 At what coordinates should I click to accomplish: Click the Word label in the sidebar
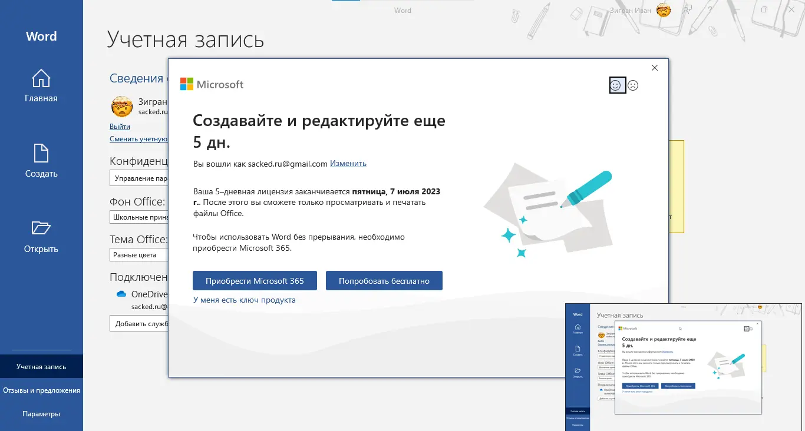[41, 37]
